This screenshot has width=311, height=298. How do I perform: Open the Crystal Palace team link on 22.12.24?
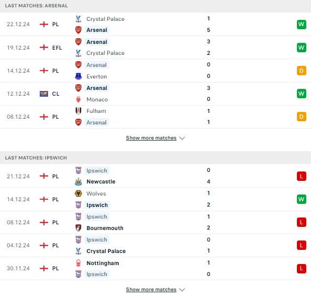pos(106,19)
